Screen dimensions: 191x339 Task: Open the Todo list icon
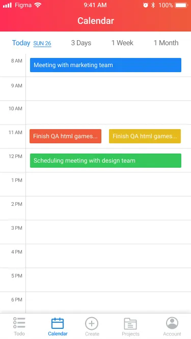pyautogui.click(x=19, y=323)
